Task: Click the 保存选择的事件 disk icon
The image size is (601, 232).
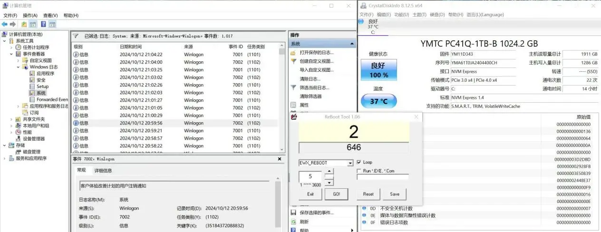Action: point(293,213)
